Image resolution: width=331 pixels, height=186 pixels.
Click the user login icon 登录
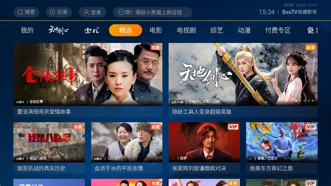point(86,12)
